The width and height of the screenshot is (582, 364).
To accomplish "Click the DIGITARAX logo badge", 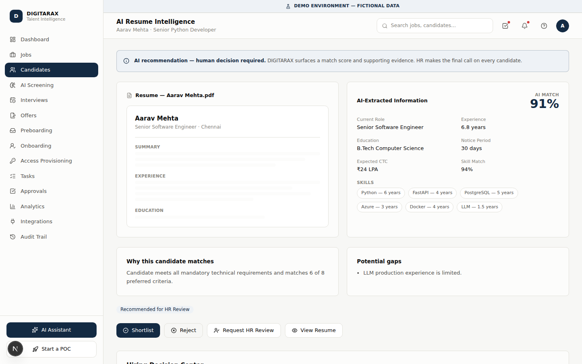I will click(x=16, y=16).
